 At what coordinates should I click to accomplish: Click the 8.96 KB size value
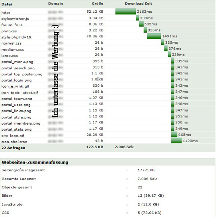96,24
